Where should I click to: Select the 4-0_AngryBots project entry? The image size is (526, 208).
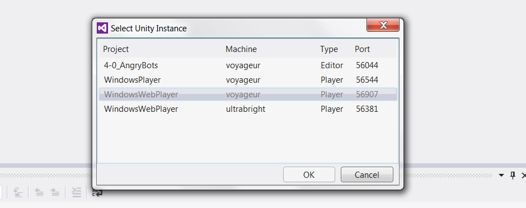pos(131,65)
